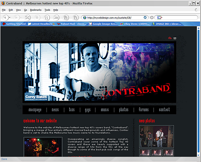Viewport: 201px width, 162px height.
Task: Open the Google search engine dropdown
Action: point(160,17)
